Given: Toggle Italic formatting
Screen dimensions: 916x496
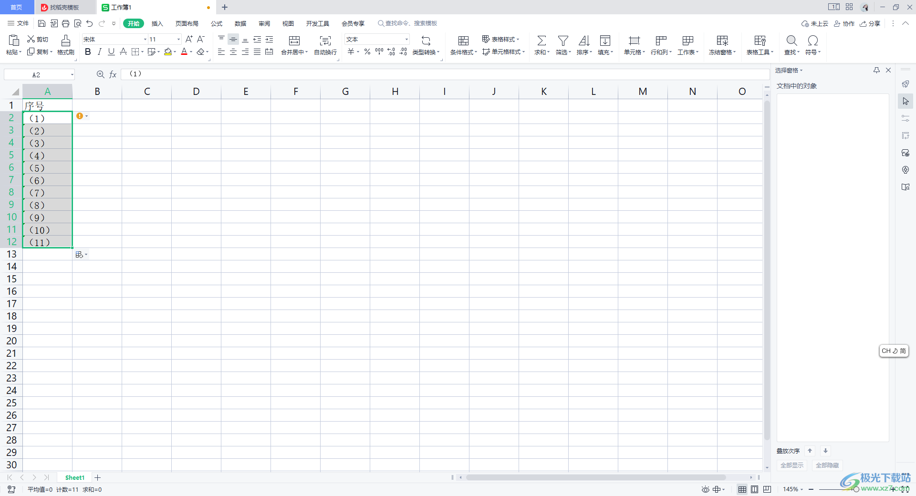Looking at the screenshot, I should [x=99, y=52].
